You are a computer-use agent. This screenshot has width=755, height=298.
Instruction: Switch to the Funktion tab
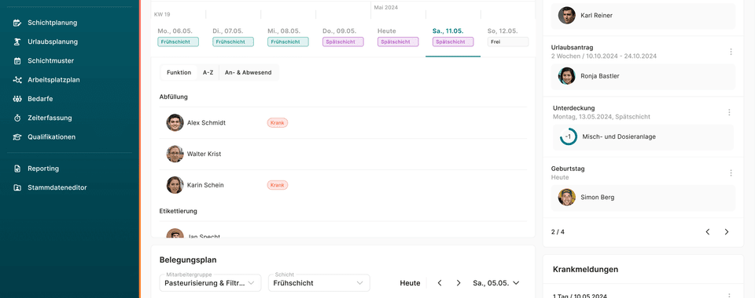[x=179, y=72]
